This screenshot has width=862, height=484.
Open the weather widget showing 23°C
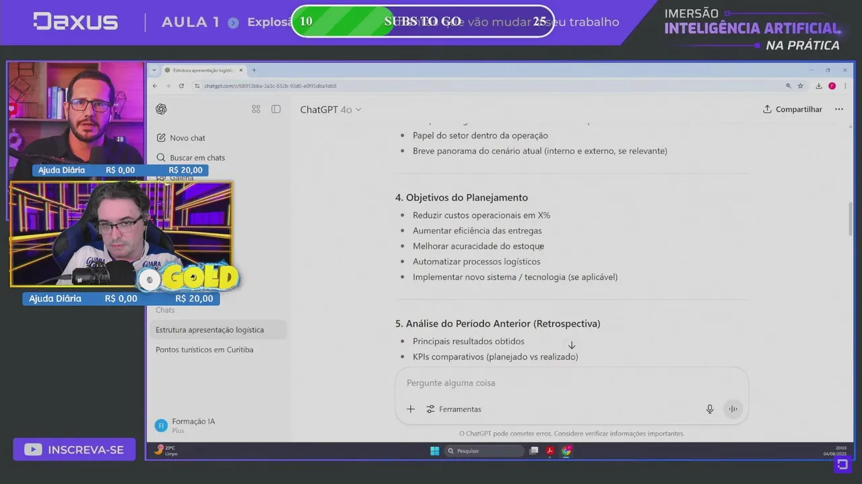click(x=166, y=450)
